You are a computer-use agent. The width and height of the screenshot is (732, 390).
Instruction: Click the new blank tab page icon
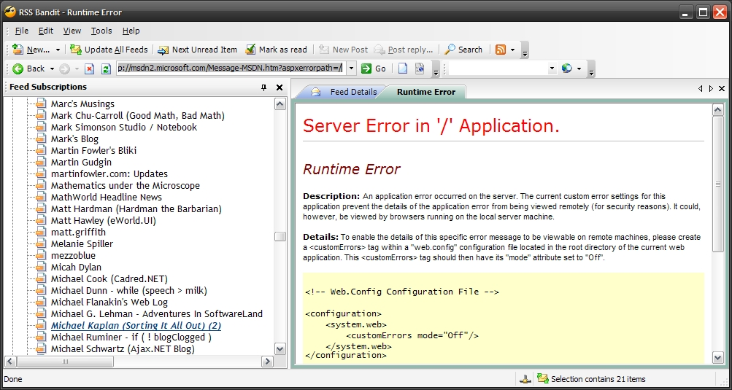pyautogui.click(x=402, y=69)
